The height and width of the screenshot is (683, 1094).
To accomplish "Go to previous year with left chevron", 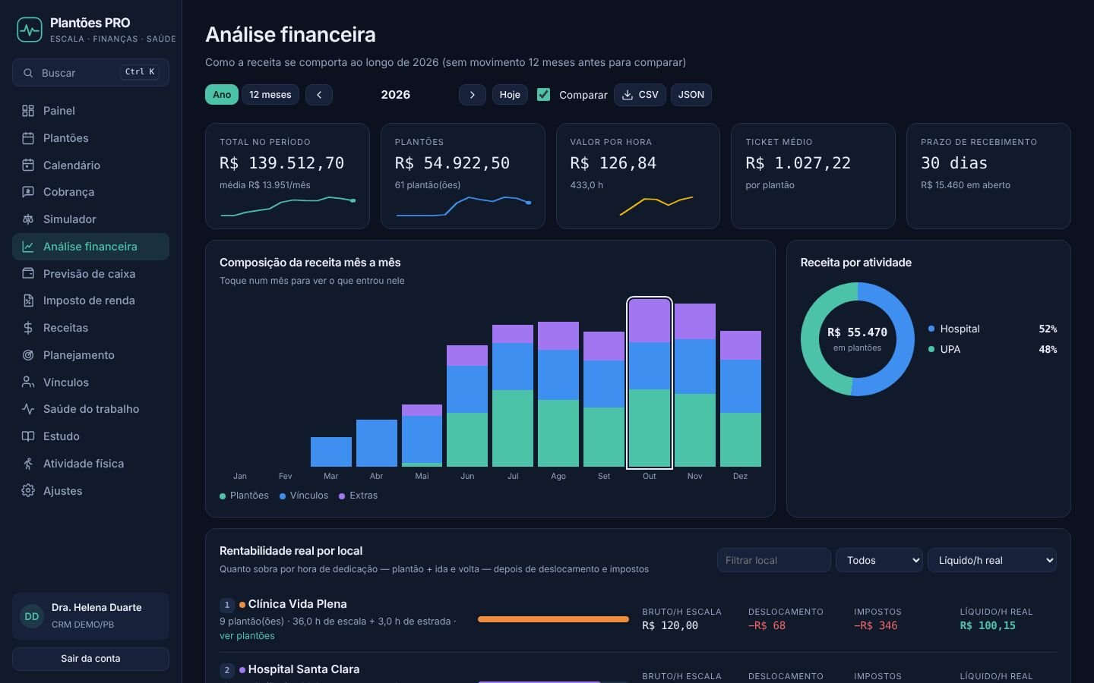I will 319,95.
